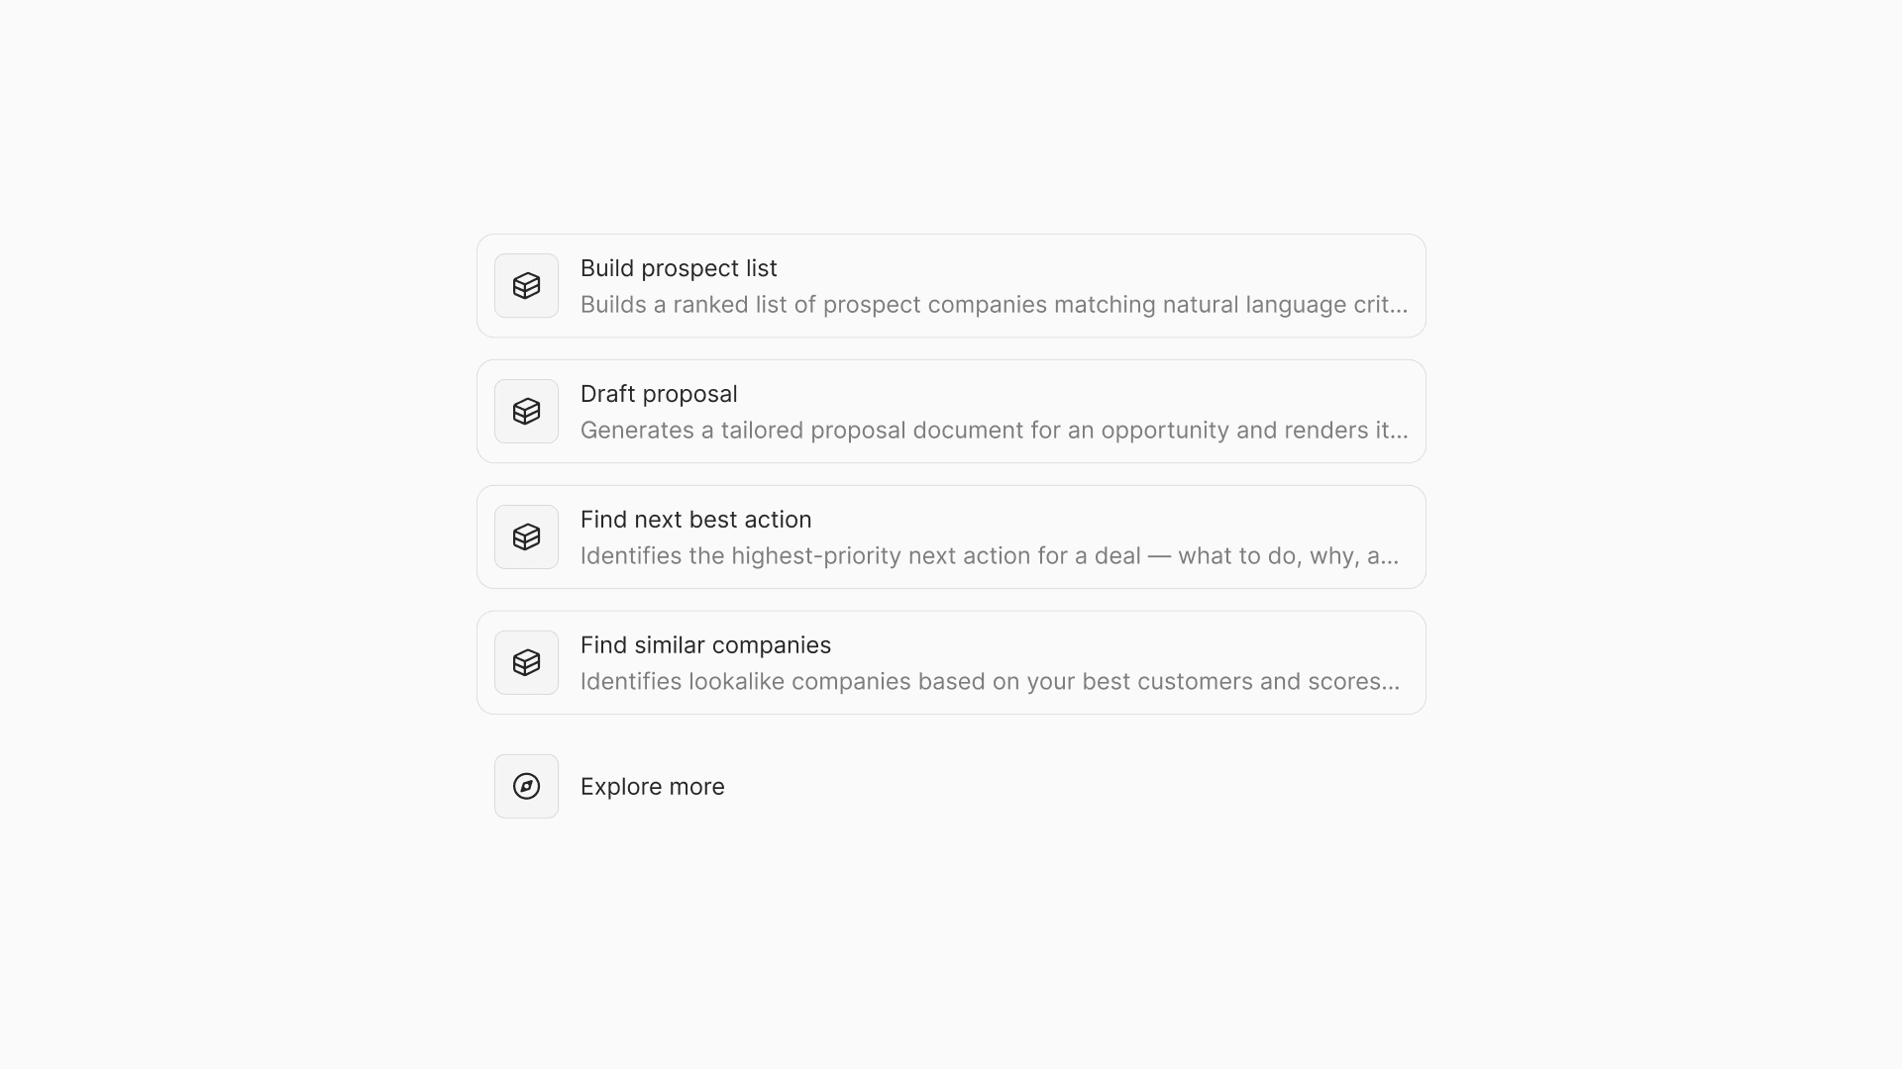1902x1069 pixels.
Task: Click the cube icon beside Build prospect list
Action: tap(526, 286)
